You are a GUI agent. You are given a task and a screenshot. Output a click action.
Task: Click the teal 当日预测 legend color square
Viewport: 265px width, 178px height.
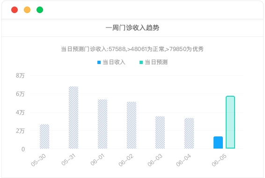coord(141,63)
